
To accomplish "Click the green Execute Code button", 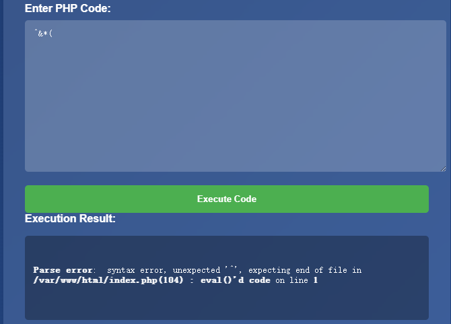I will coord(226,199).
